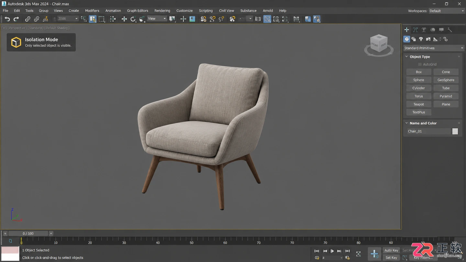Open the Modify panel tab icon
Viewport: 466px width, 262px height.
(415, 30)
